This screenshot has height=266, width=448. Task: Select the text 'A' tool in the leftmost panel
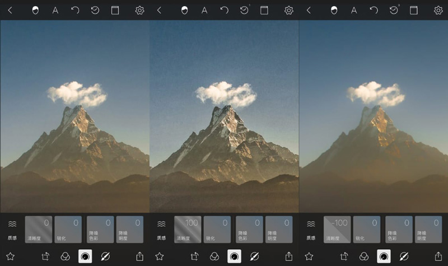pyautogui.click(x=55, y=10)
